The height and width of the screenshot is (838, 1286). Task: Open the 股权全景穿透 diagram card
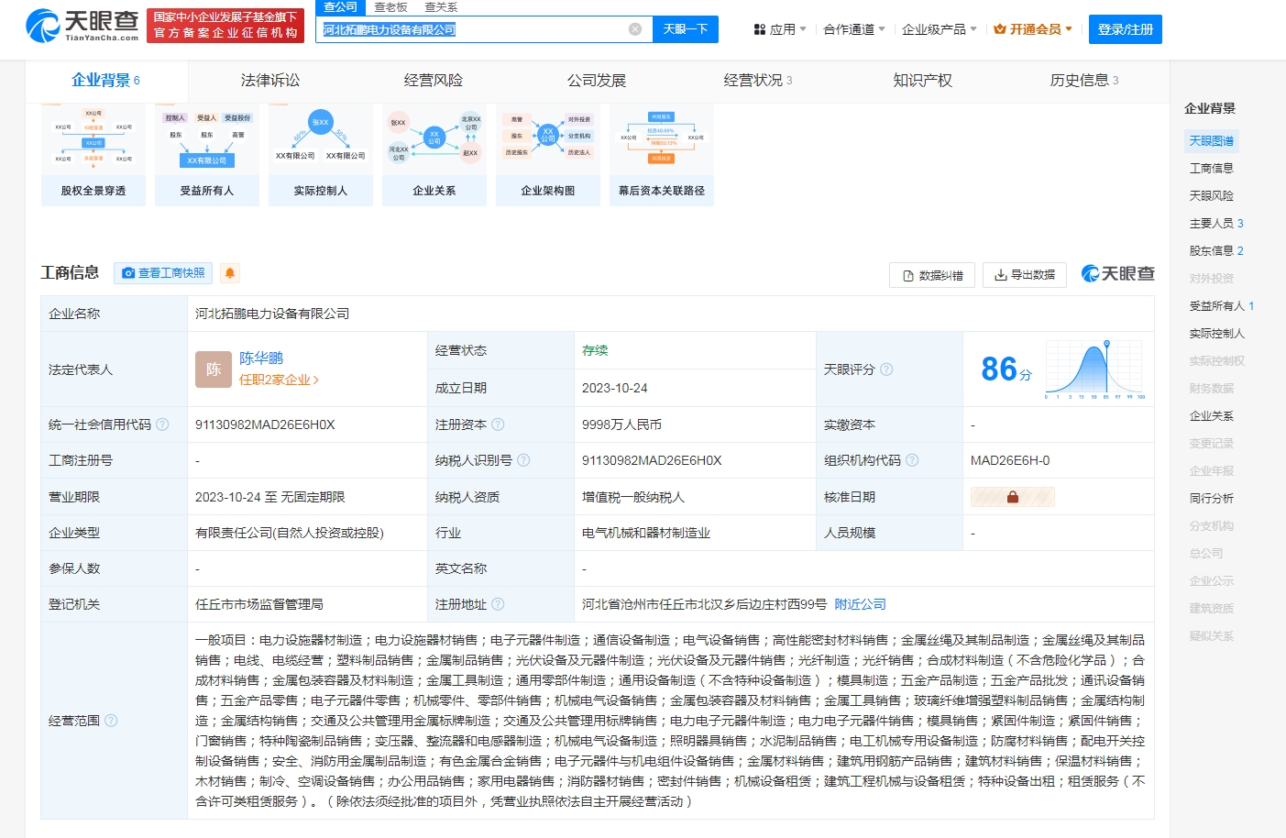93,154
